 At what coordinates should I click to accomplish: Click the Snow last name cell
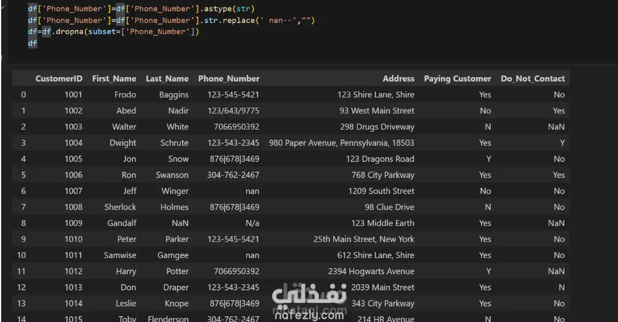[x=178, y=159]
